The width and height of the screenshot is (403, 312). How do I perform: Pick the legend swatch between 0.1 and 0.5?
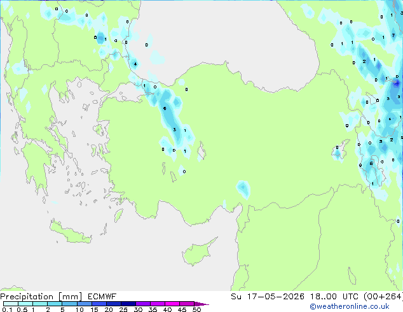click(11, 304)
